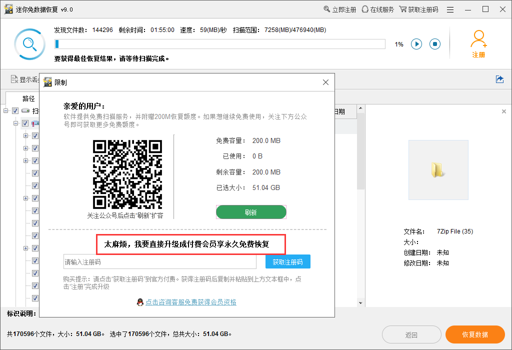This screenshot has width=512, height=350.
Task: Collapse the root drive tree node
Action: (x=6, y=110)
